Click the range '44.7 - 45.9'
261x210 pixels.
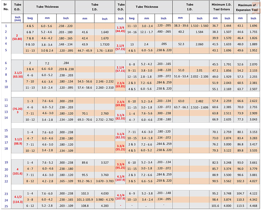point(85,51)
